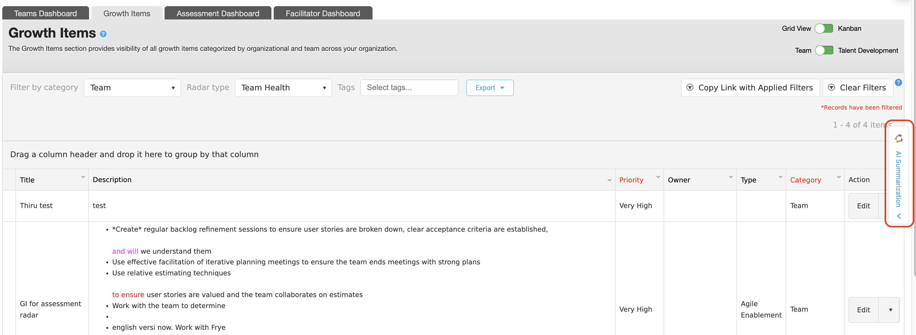The image size is (916, 335).
Task: Open the AI Summarization panel logo icon
Action: [899, 138]
